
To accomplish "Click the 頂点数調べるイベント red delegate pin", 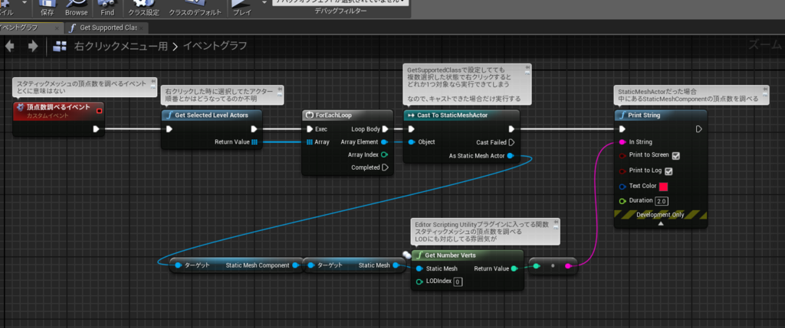I will 99,110.
